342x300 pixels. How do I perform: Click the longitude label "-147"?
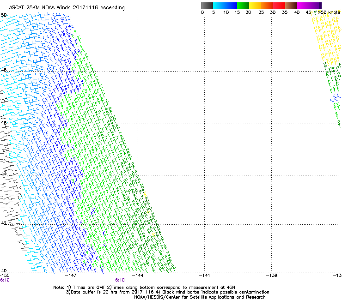[71, 276]
